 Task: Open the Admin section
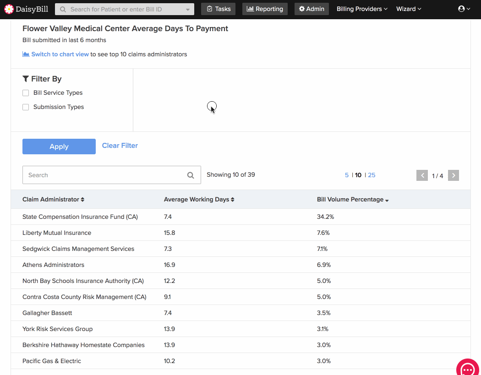point(312,9)
